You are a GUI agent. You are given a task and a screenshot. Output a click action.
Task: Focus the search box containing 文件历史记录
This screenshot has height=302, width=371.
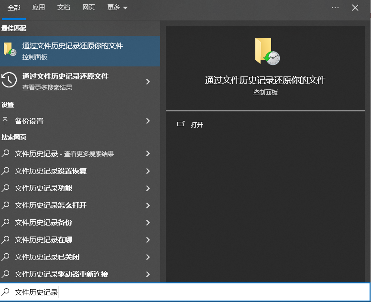coord(185,292)
